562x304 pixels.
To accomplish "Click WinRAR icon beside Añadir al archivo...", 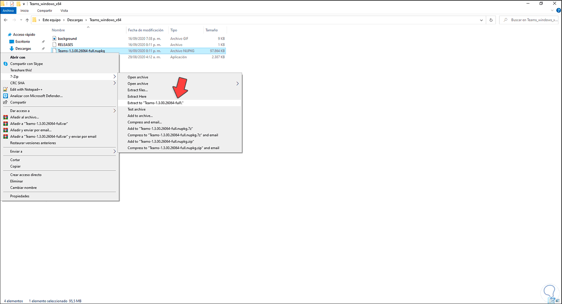I will click(x=5, y=117).
